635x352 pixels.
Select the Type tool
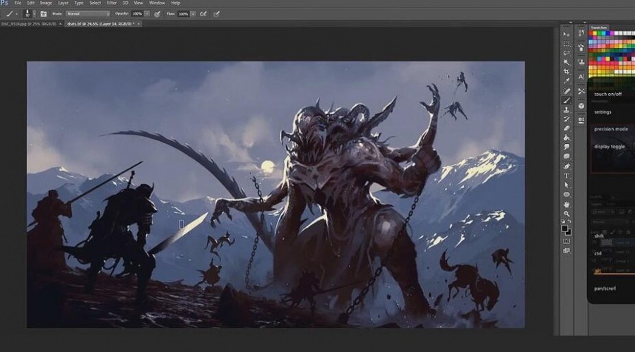tap(566, 176)
